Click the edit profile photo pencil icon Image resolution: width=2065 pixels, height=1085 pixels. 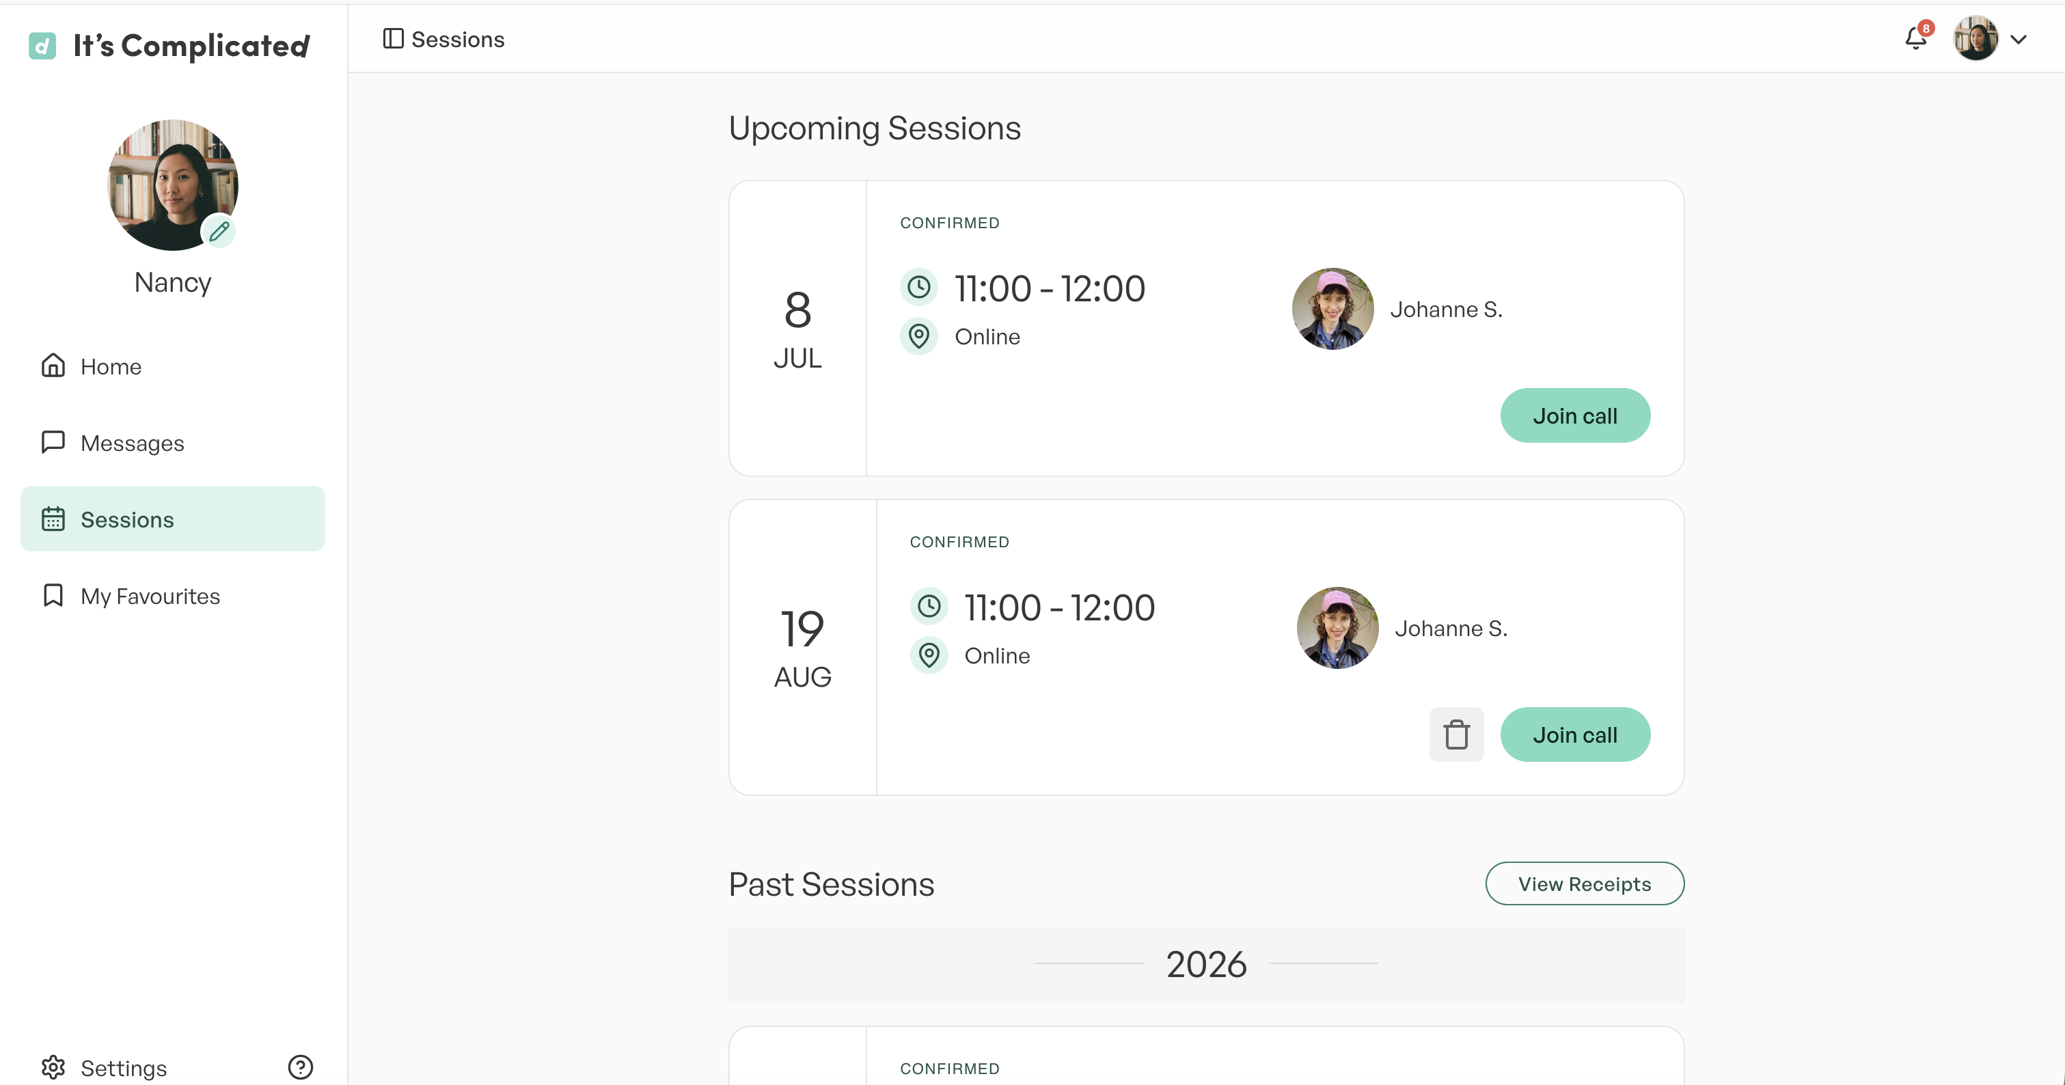point(219,232)
